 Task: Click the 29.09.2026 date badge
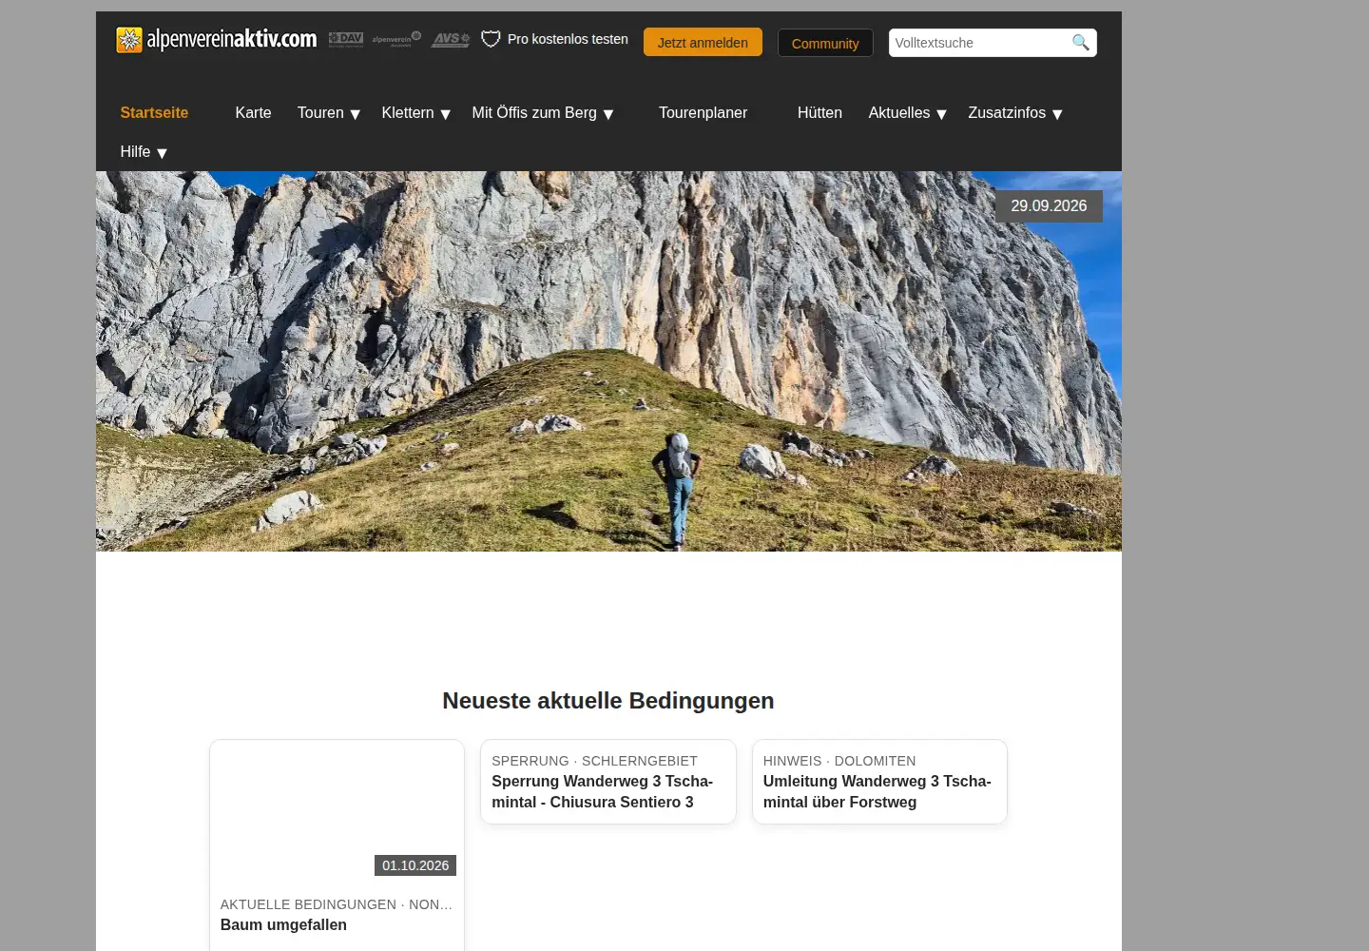click(x=1049, y=206)
